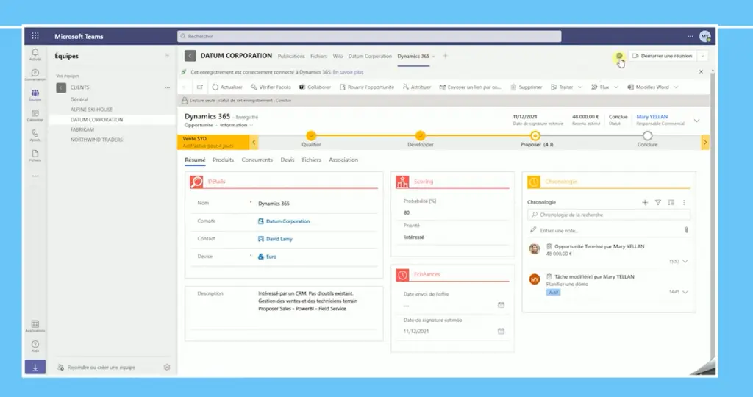Open calendar for Date envoi de l'offre
This screenshot has width=753, height=397.
[501, 305]
